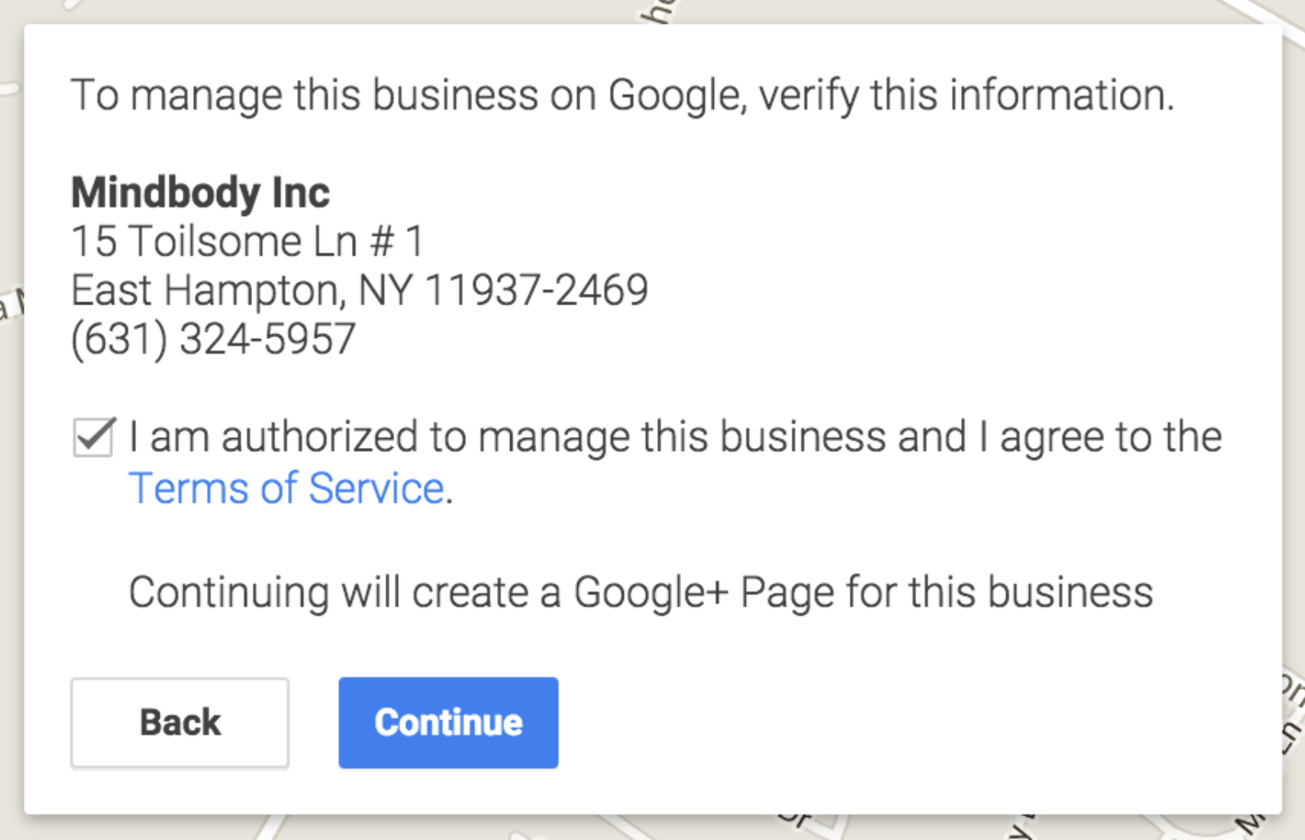The width and height of the screenshot is (1305, 840).
Task: Click the ZIP code 11937-2469
Action: click(x=536, y=291)
